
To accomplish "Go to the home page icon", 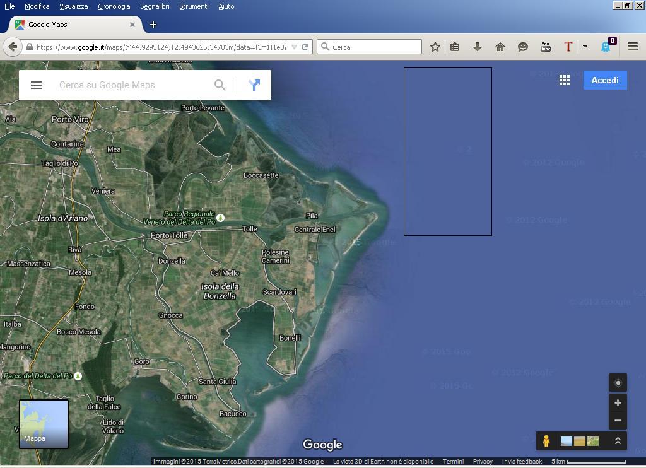I will 500,47.
